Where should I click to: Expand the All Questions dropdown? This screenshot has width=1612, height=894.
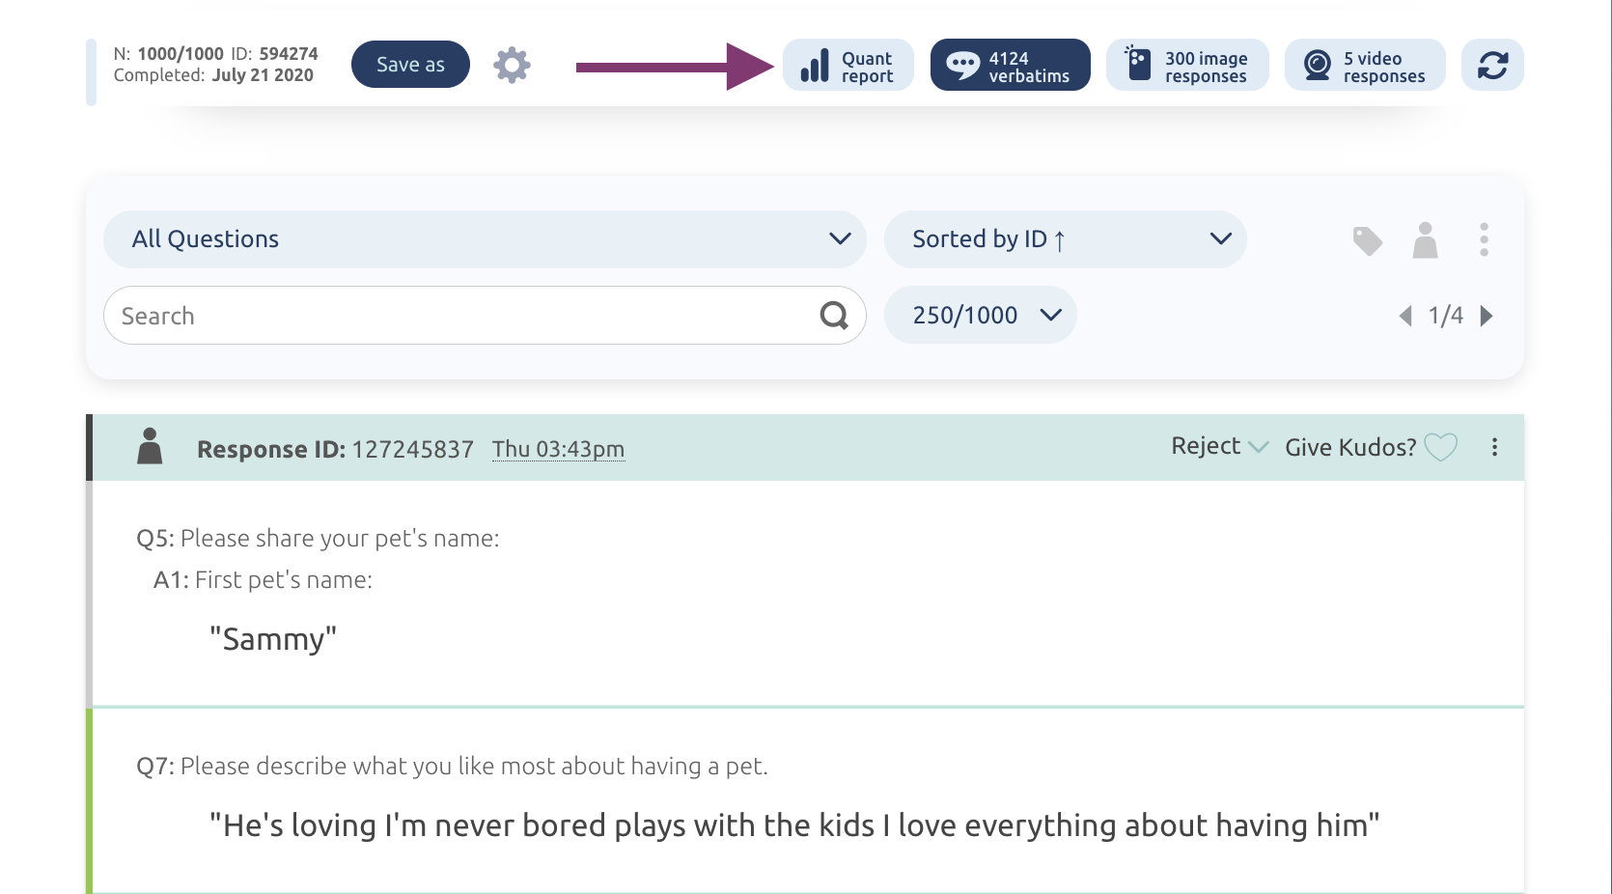pyautogui.click(x=485, y=239)
